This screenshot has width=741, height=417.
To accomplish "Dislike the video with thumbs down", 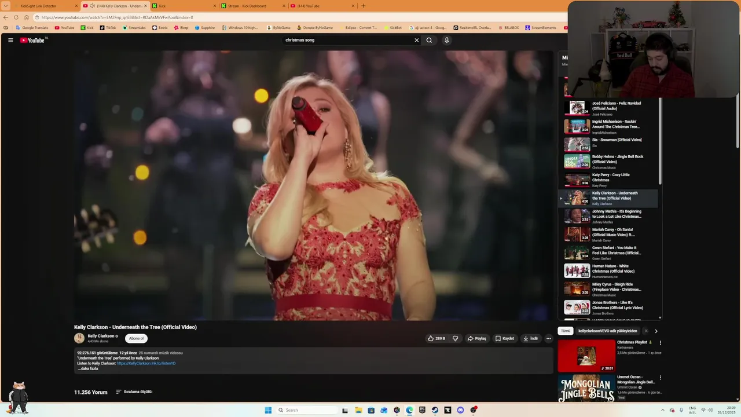I will click(x=455, y=338).
